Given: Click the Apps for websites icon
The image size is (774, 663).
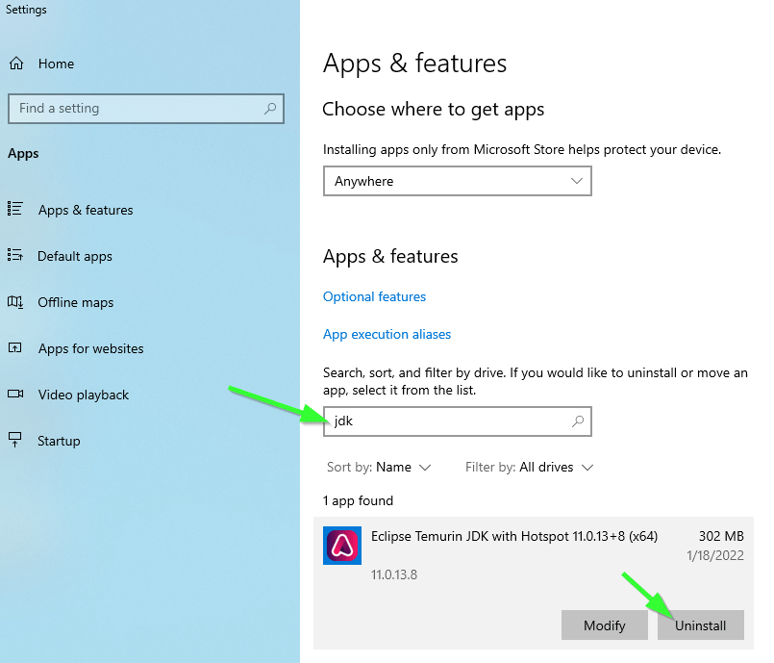Looking at the screenshot, I should [x=15, y=347].
